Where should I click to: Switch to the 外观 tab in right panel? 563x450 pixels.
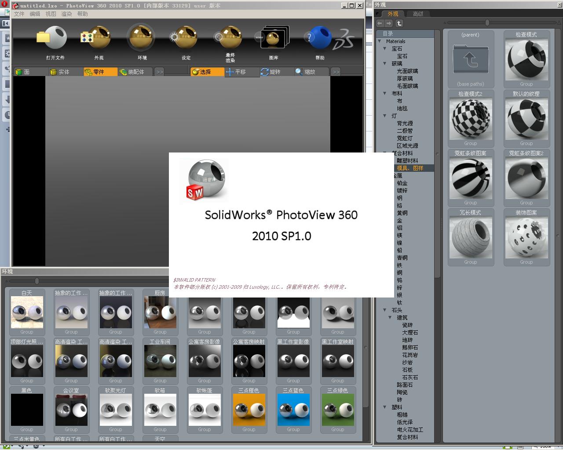click(393, 14)
